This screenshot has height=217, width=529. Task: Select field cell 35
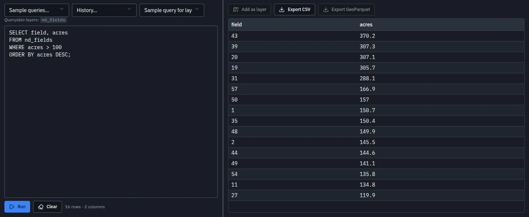pos(292,121)
